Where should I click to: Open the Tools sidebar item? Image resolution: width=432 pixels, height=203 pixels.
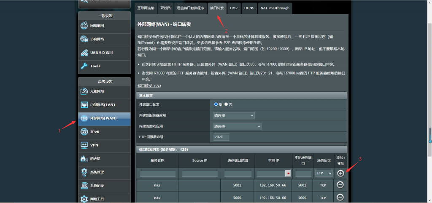pyautogui.click(x=104, y=66)
